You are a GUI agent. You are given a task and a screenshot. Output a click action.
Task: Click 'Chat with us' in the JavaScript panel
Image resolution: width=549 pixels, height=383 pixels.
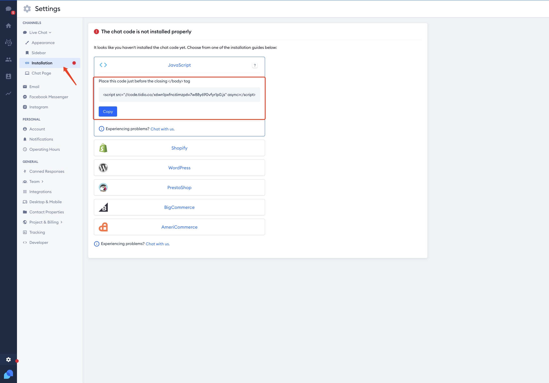click(x=162, y=129)
